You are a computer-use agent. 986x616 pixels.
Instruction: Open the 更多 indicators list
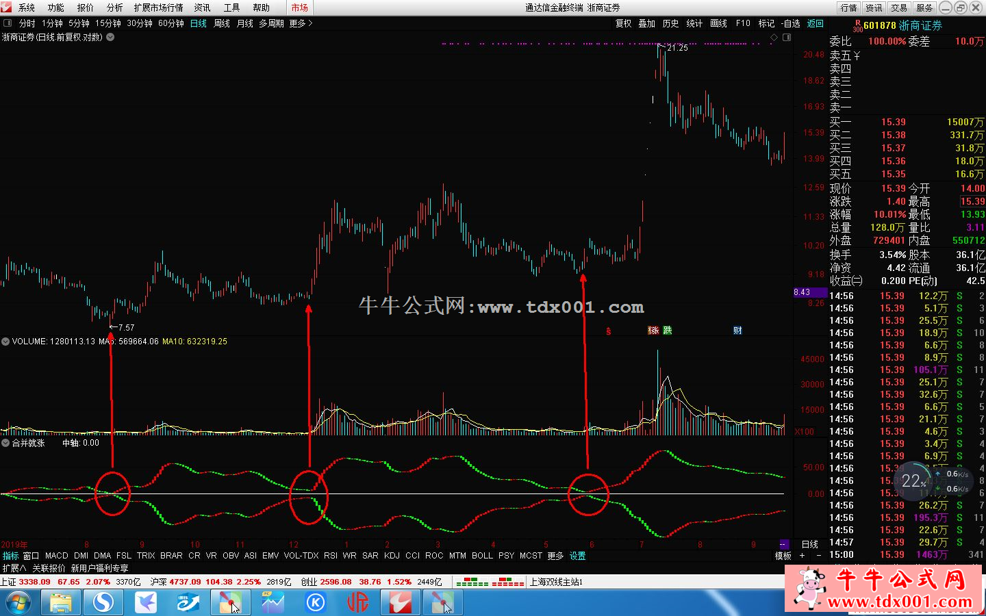pos(555,556)
